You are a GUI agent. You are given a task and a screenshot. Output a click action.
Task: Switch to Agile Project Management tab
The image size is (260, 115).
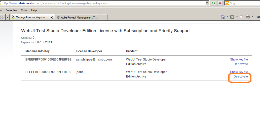(78, 17)
